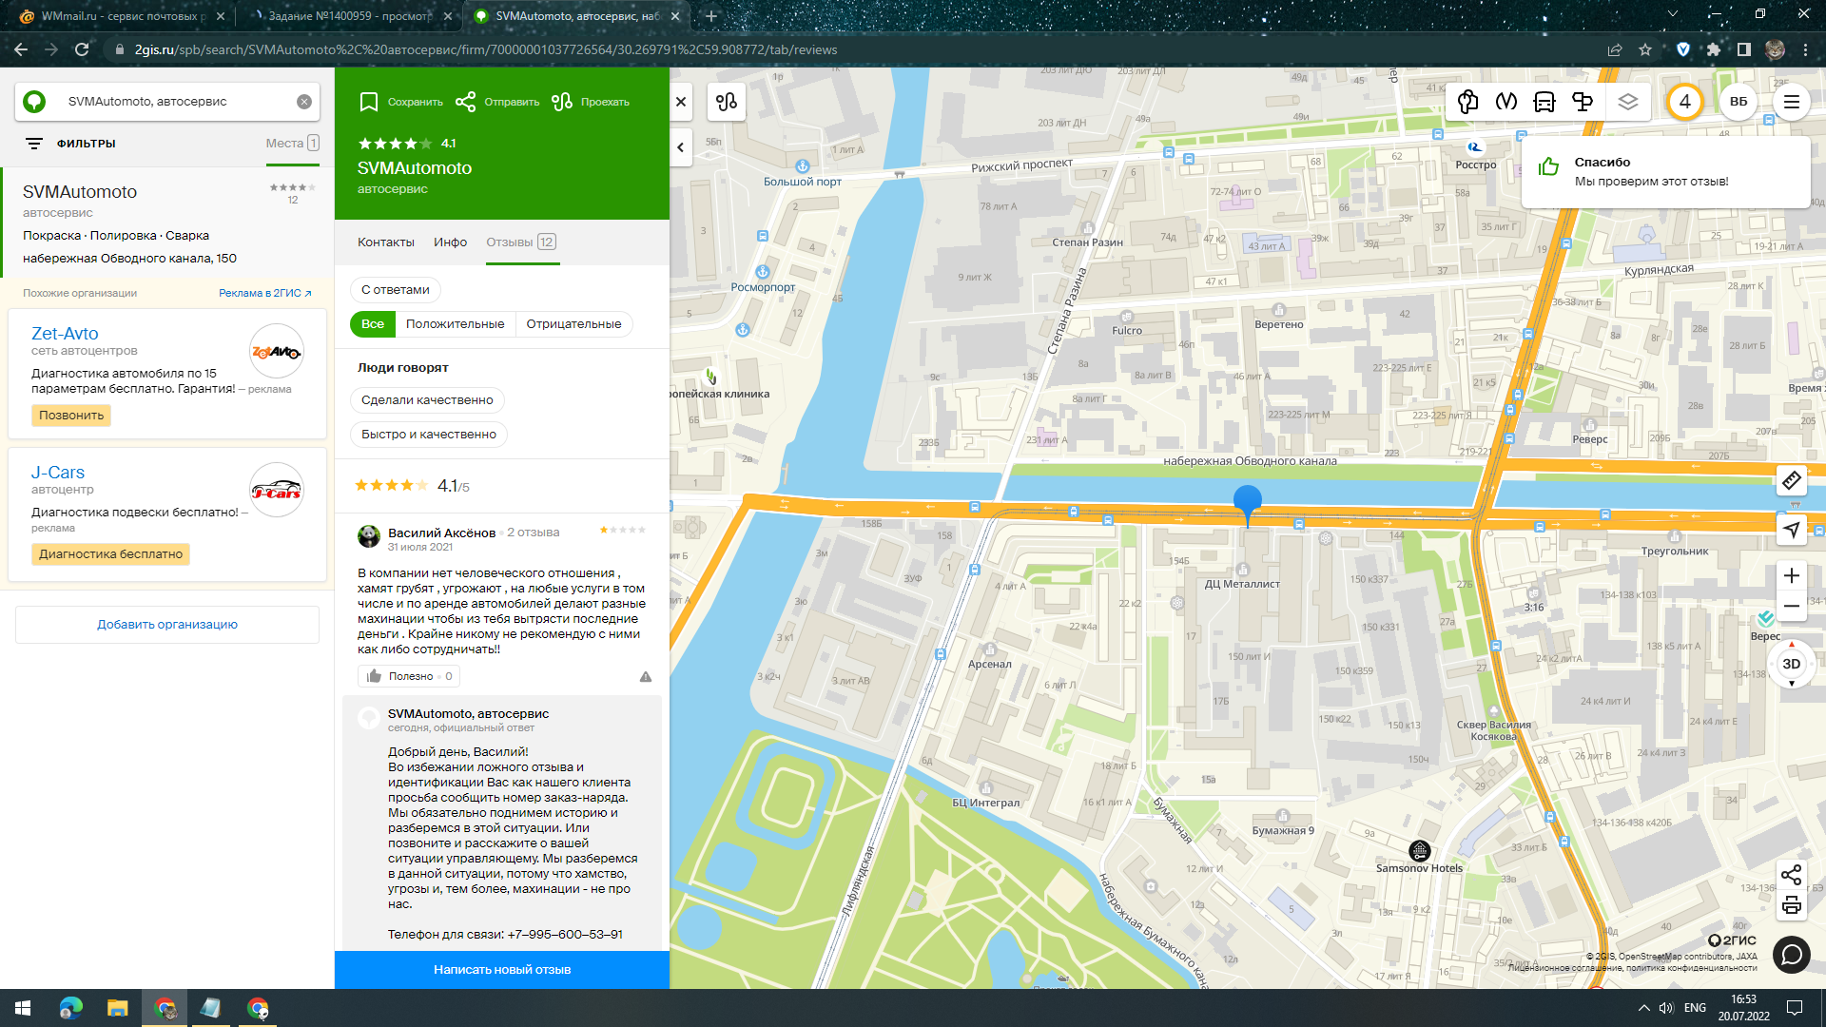Open File Explorer from taskbar
The height and width of the screenshot is (1027, 1826).
tap(117, 1008)
